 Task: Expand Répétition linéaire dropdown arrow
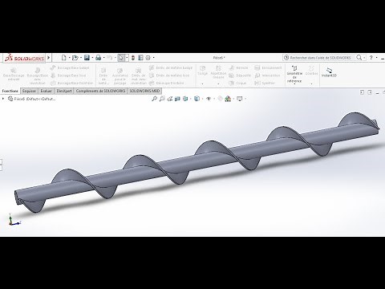click(218, 83)
